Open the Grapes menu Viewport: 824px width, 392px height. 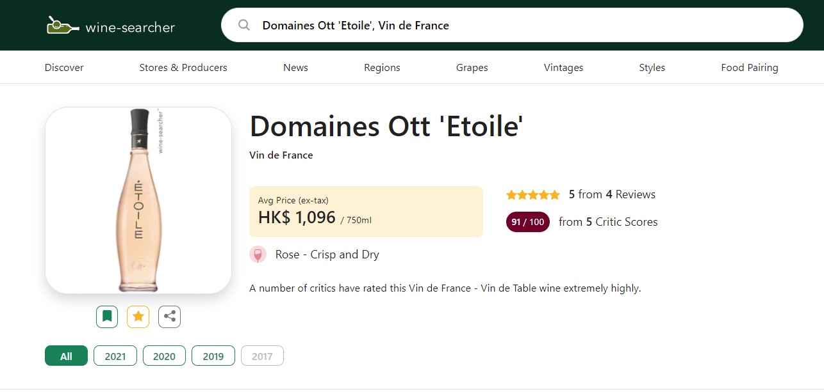click(x=472, y=68)
